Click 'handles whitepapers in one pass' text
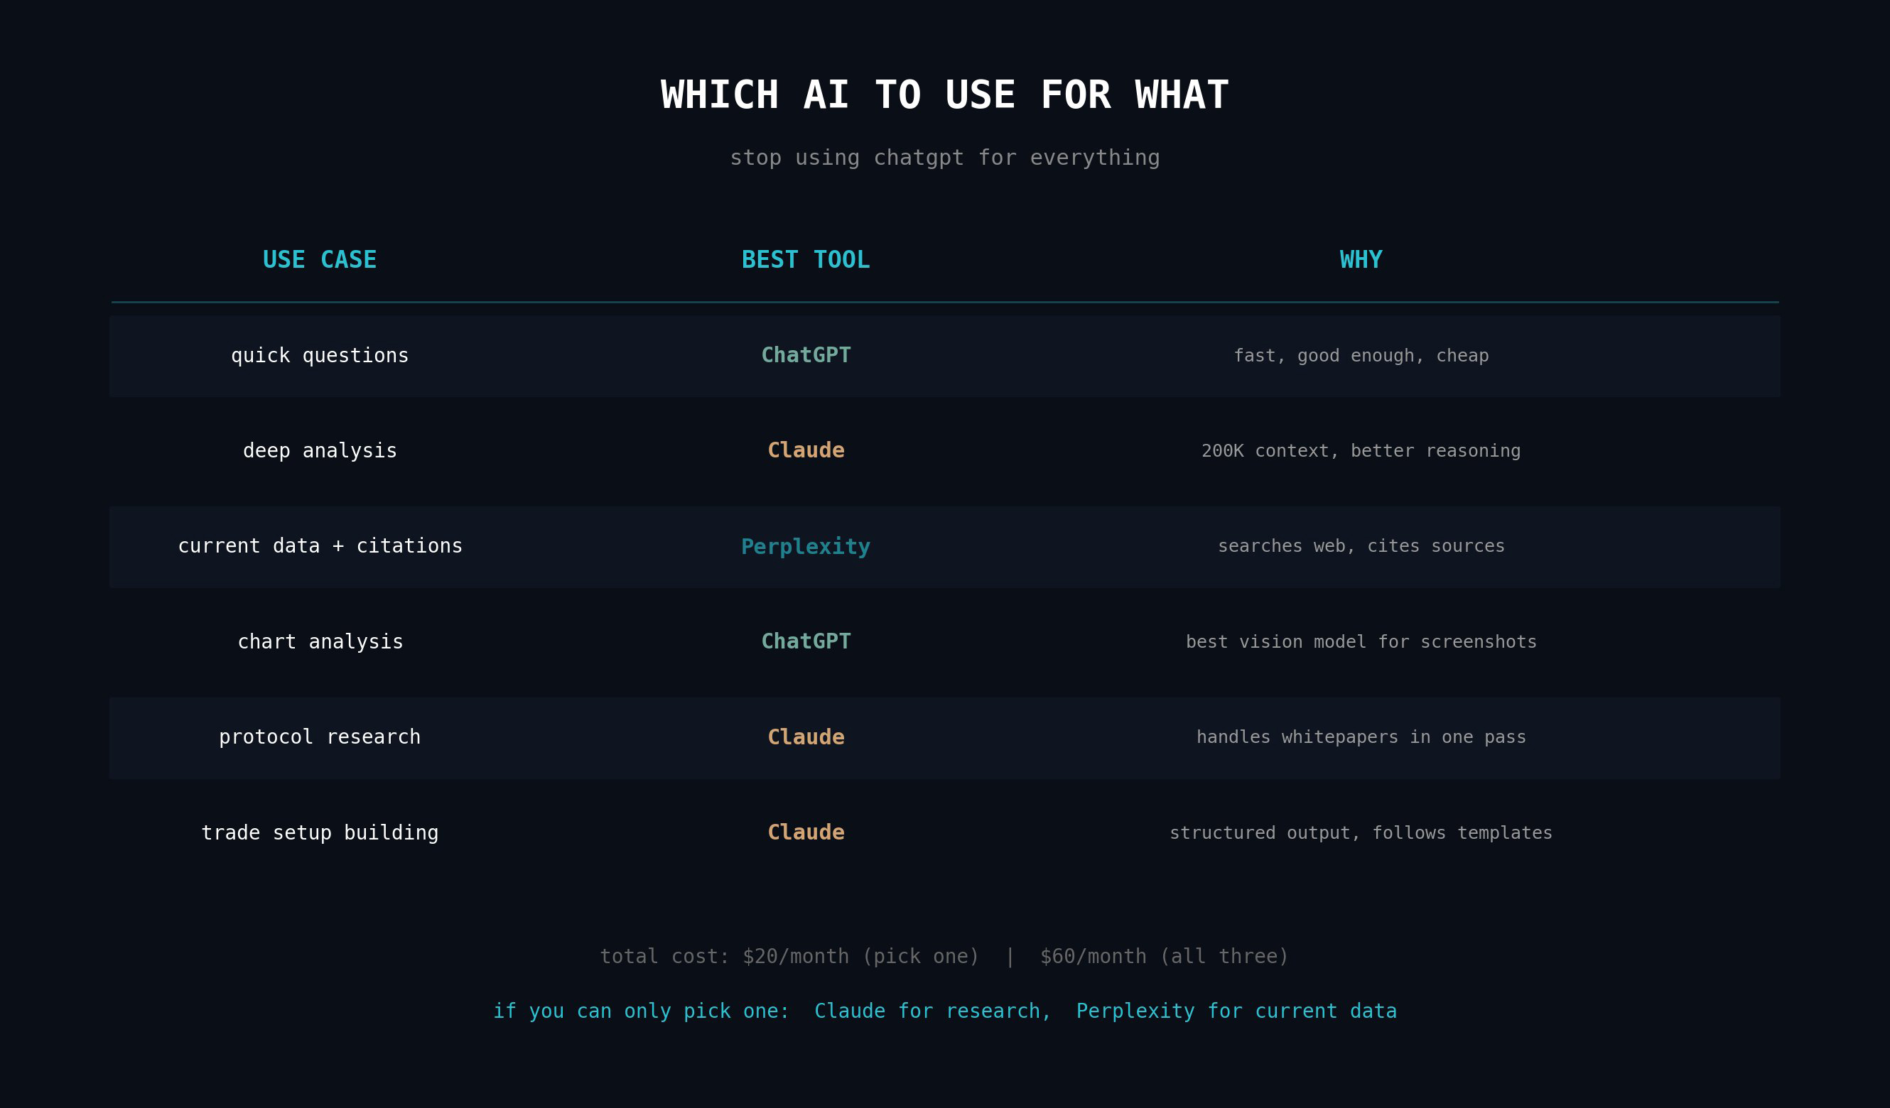This screenshot has width=1890, height=1108. point(1361,737)
